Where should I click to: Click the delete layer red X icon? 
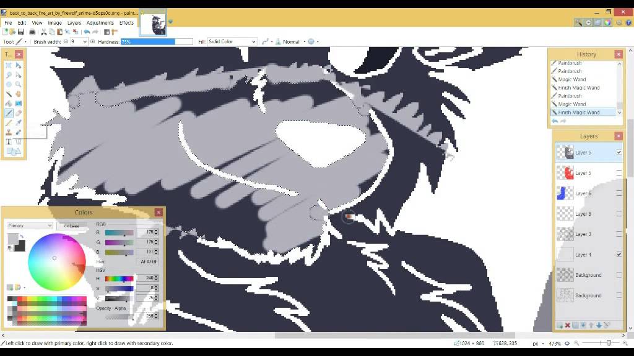[x=568, y=325]
